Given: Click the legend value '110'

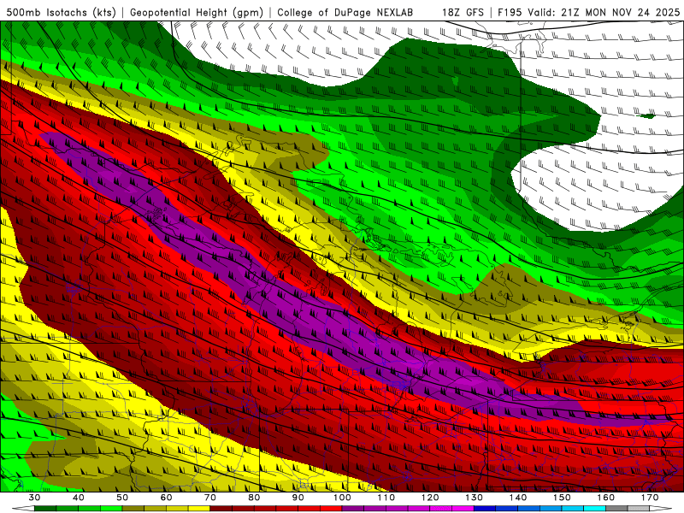Looking at the screenshot, I should 386,498.
